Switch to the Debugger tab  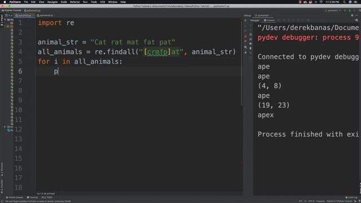[254, 20]
